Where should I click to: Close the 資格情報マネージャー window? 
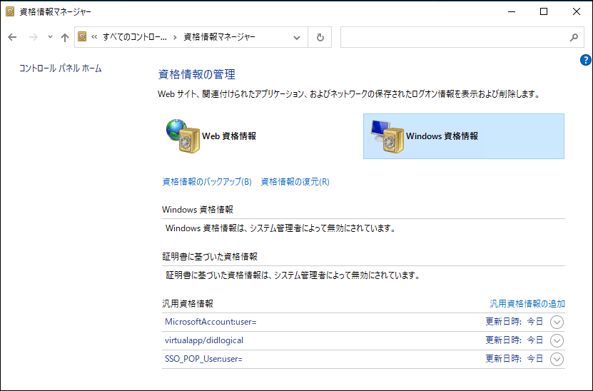[x=577, y=11]
